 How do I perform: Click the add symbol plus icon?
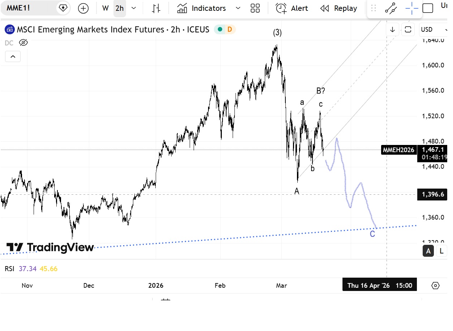83,8
